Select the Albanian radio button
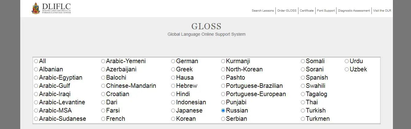This screenshot has width=411, height=129. pos(36,70)
